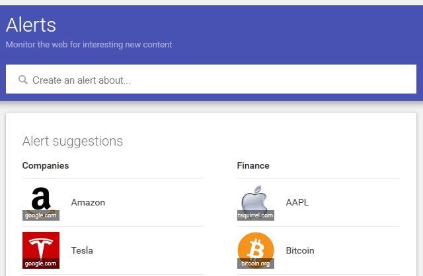Viewport: 423px width, 276px height.
Task: Focus the 'Create an alert about...' field
Action: (x=211, y=79)
